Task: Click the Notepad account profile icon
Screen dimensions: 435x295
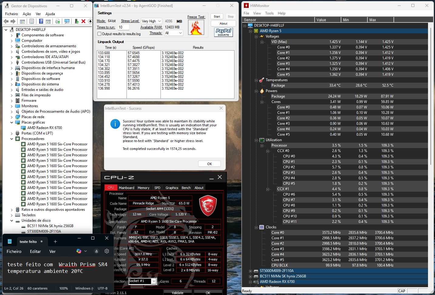Action: tap(96, 251)
